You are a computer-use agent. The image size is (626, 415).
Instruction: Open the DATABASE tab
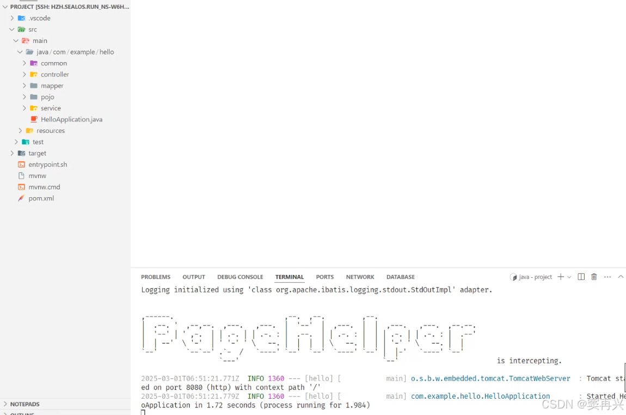[401, 277]
